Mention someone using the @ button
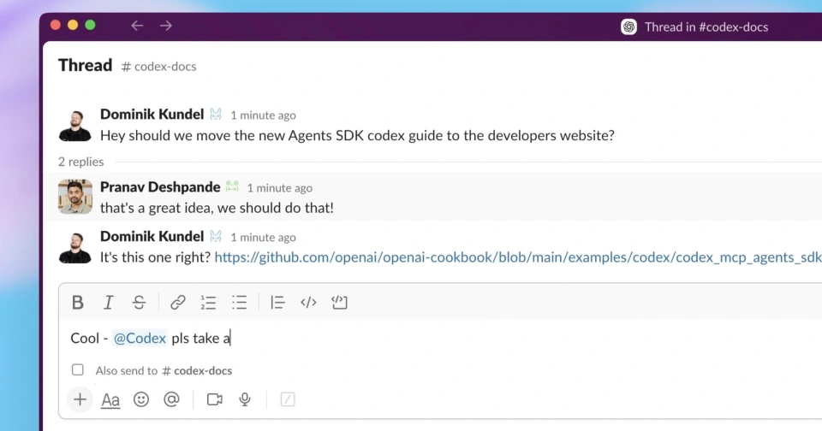The image size is (822, 431). click(171, 399)
